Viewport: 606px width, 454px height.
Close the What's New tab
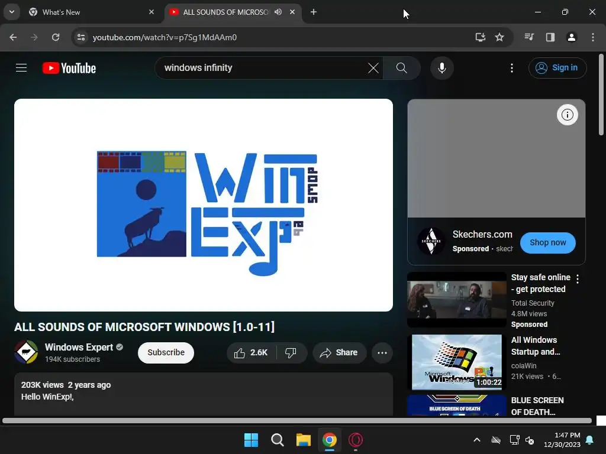click(151, 12)
